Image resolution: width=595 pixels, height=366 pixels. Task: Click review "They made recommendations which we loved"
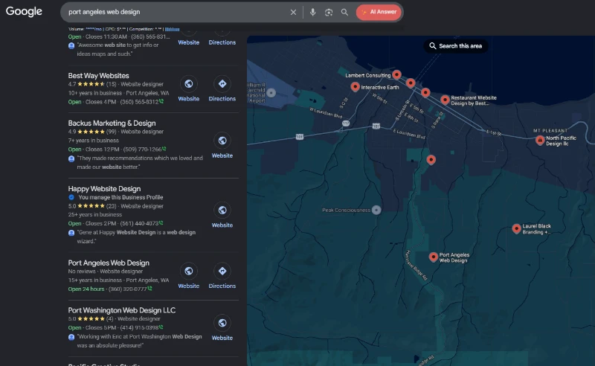(140, 162)
